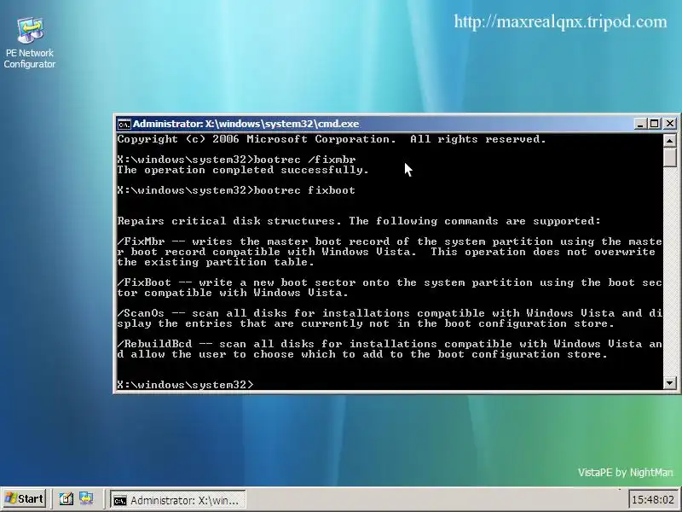Click the '/FixBoot' help entry text

[x=390, y=288]
